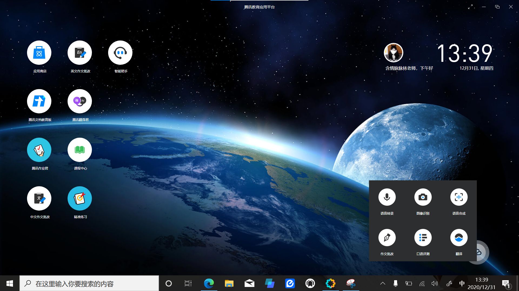Screen dimensions: 519x291
Task: Open the 智能助手 smart assistant icon
Action: pyautogui.click(x=120, y=53)
